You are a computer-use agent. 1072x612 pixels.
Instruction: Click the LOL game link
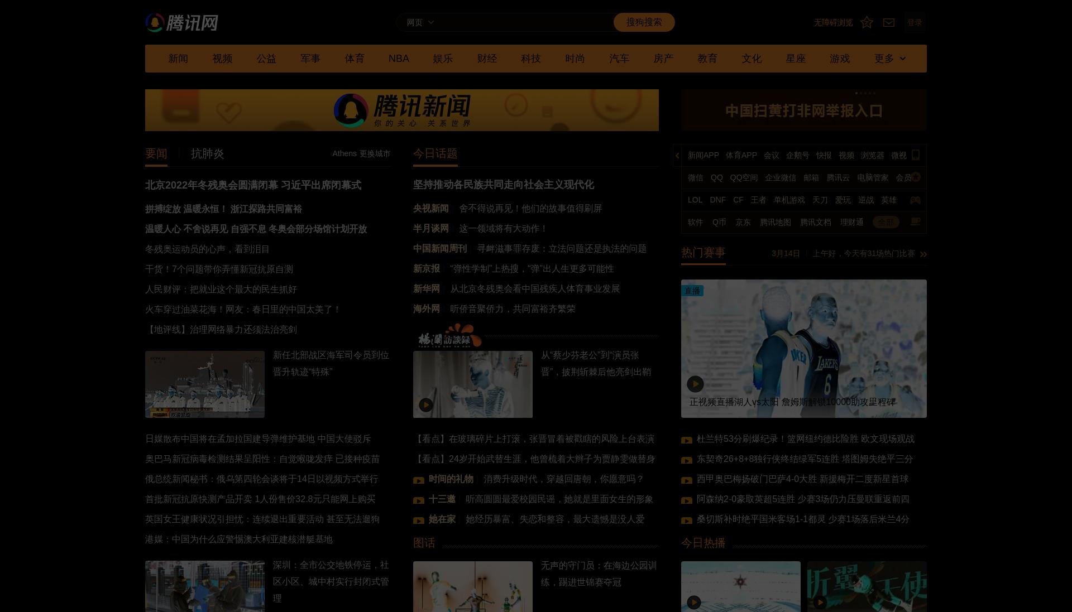(695, 200)
